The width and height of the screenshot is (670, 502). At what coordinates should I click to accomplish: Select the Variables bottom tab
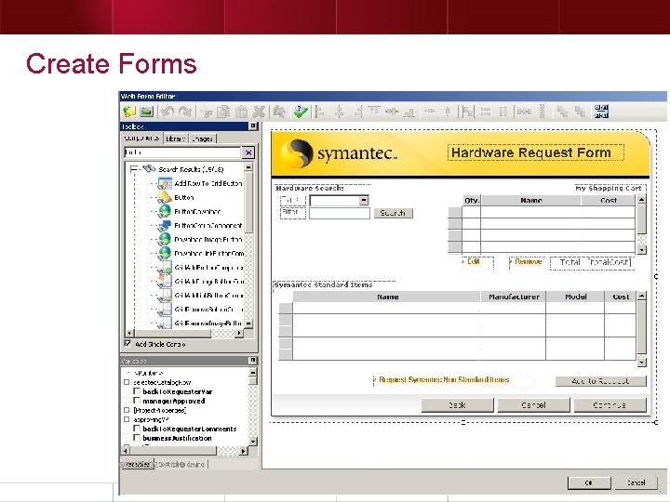pos(137,464)
